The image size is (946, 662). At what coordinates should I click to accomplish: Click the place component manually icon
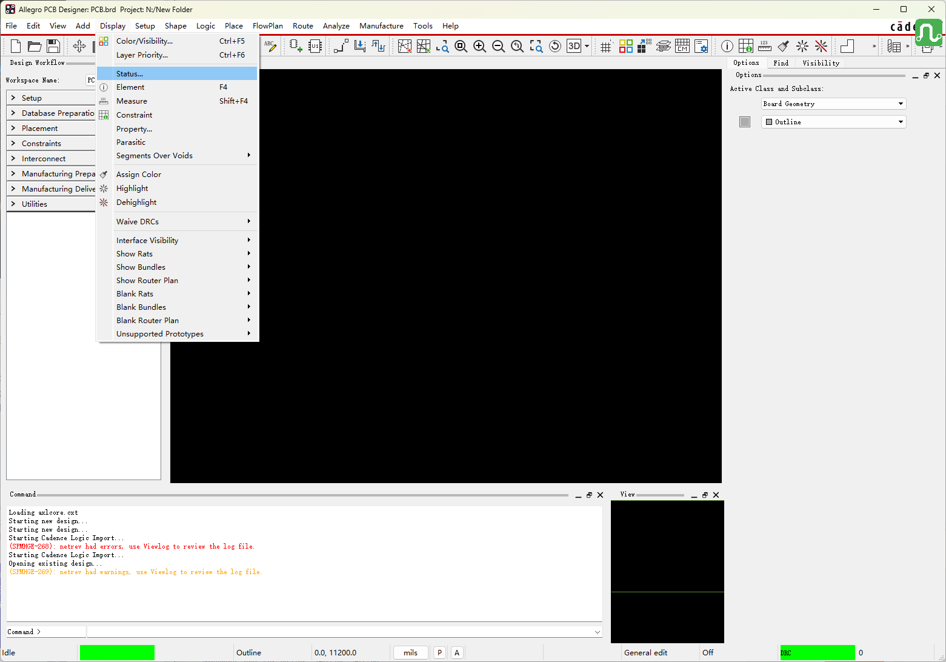coord(296,46)
